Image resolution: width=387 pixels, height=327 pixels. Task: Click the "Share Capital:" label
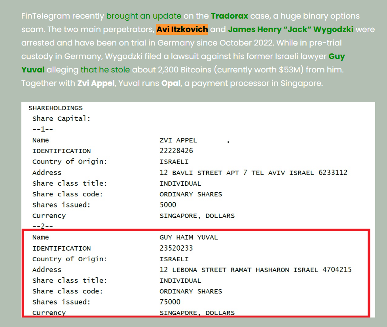61,118
